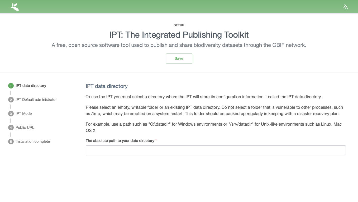Click the Public URL step label

[25, 127]
